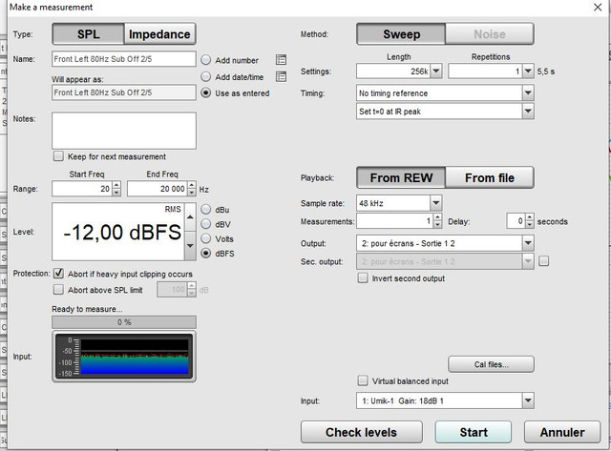Enable Virtual balanced input

click(x=363, y=380)
